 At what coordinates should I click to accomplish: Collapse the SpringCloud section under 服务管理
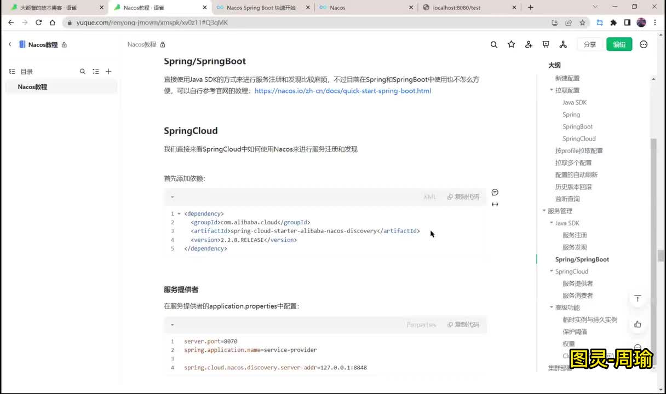tap(552, 271)
